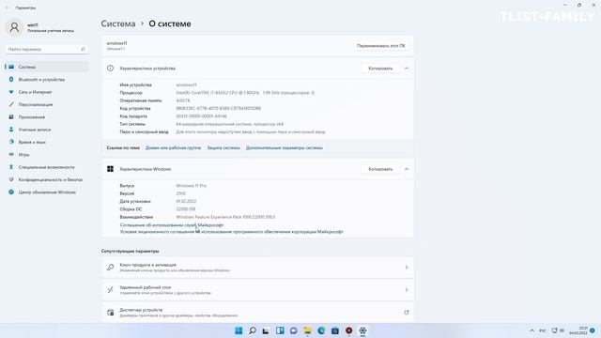Show hidden tray icons chevron
The width and height of the screenshot is (601, 338).
click(532, 330)
